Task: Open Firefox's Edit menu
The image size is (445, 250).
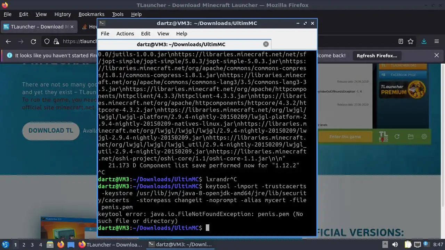Action: [x=24, y=14]
